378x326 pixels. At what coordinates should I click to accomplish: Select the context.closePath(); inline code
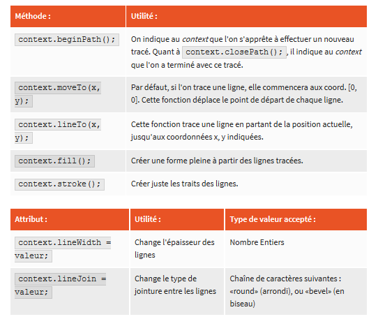[x=234, y=52]
